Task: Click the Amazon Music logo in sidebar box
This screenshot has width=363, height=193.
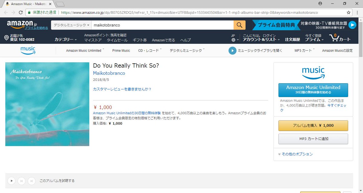Action: (x=313, y=73)
